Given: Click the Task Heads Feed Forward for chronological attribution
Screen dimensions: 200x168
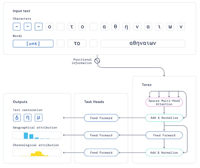Looking at the screenshot, I should [101, 153].
